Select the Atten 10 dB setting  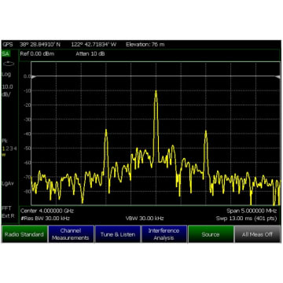(90, 53)
